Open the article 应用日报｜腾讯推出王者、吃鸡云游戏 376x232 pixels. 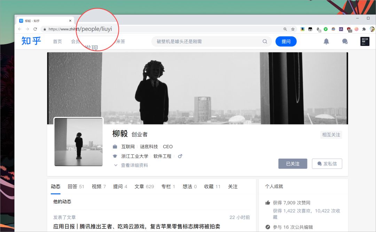pos(137,226)
